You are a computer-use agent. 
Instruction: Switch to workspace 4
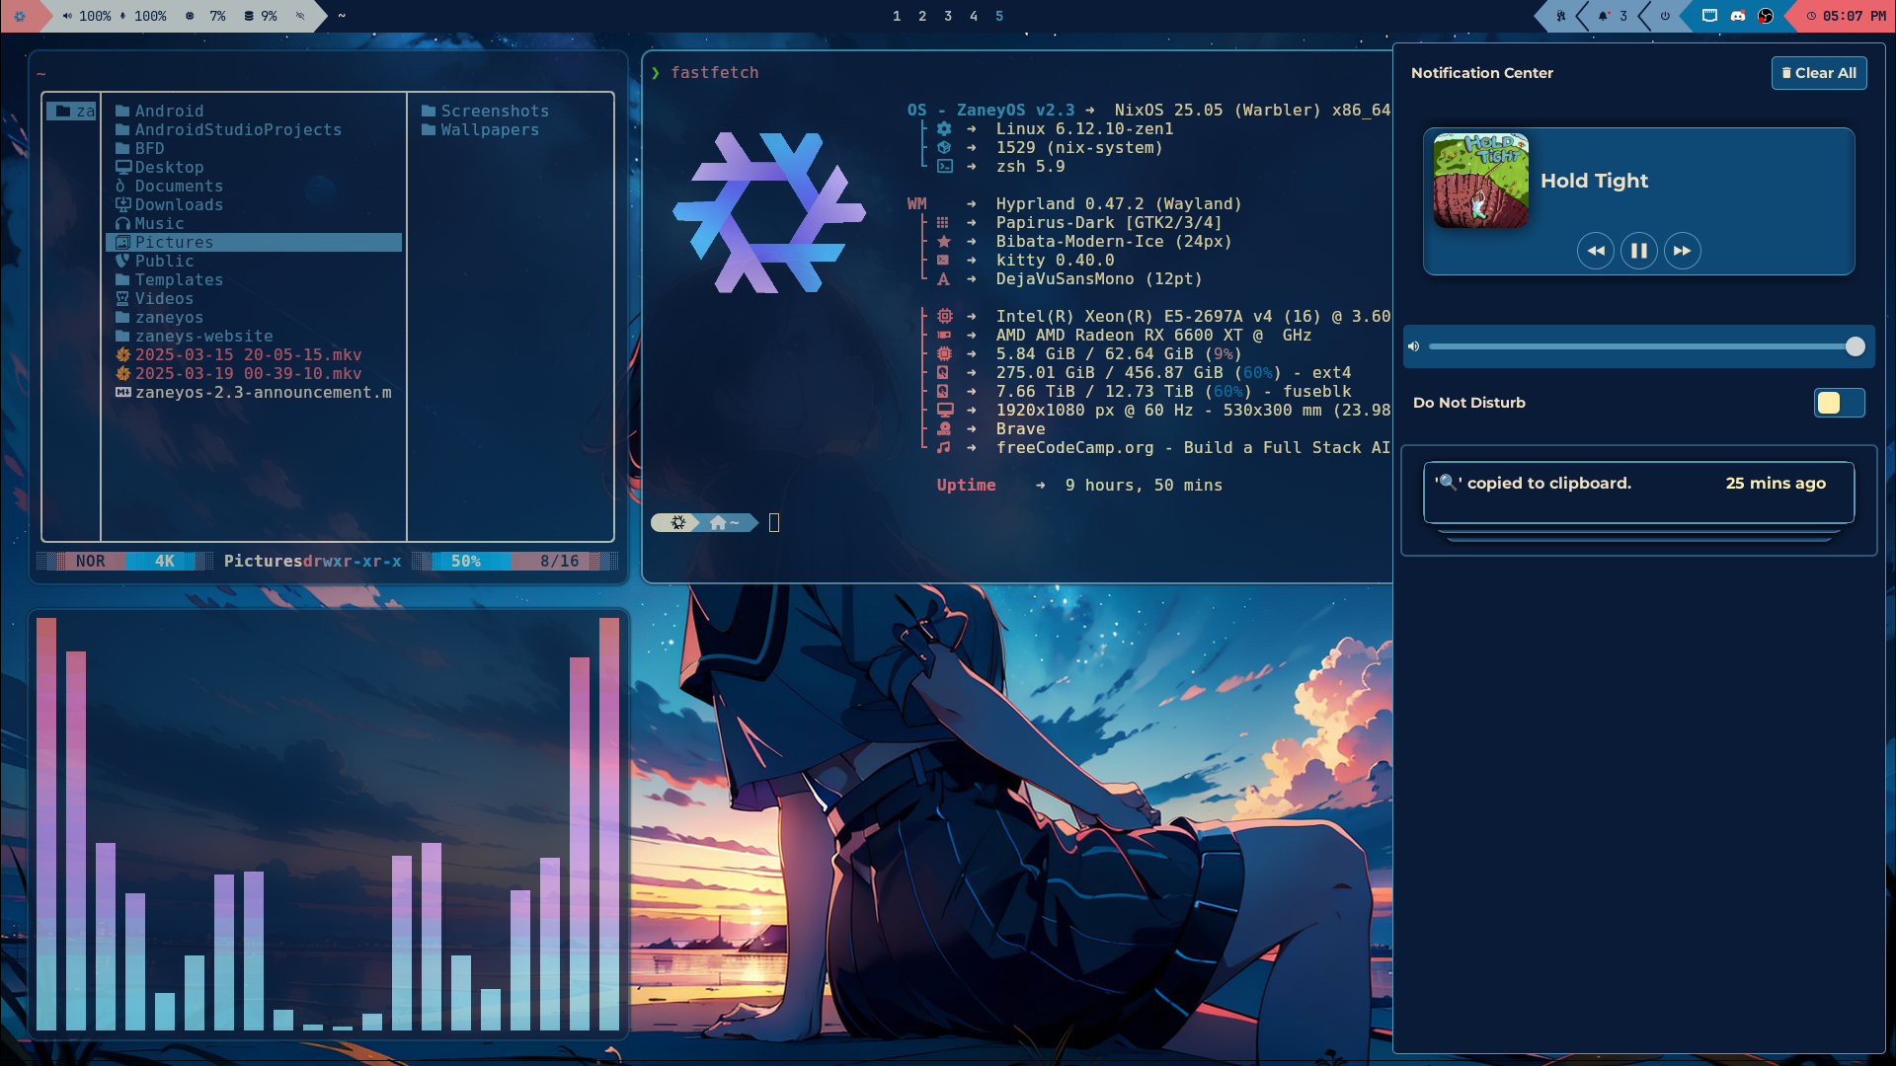coord(974,16)
